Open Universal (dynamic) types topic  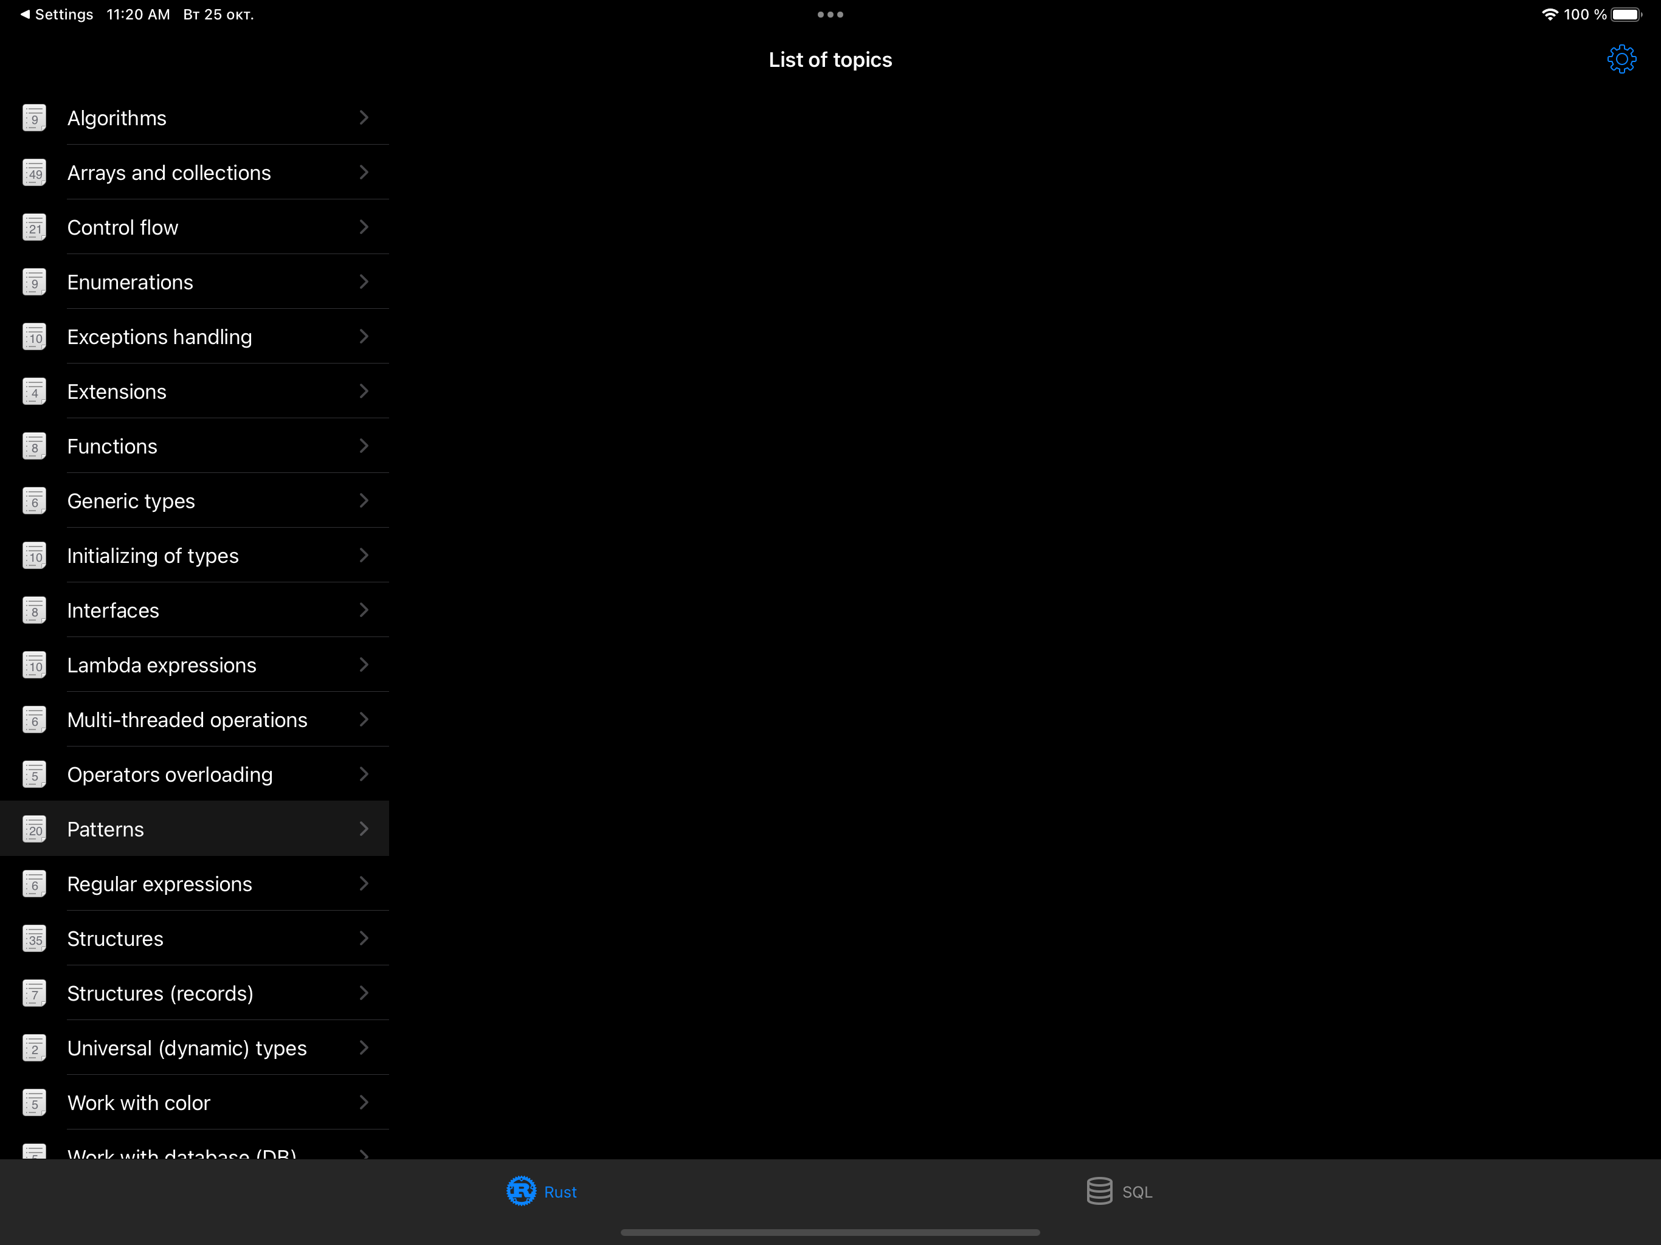(195, 1048)
